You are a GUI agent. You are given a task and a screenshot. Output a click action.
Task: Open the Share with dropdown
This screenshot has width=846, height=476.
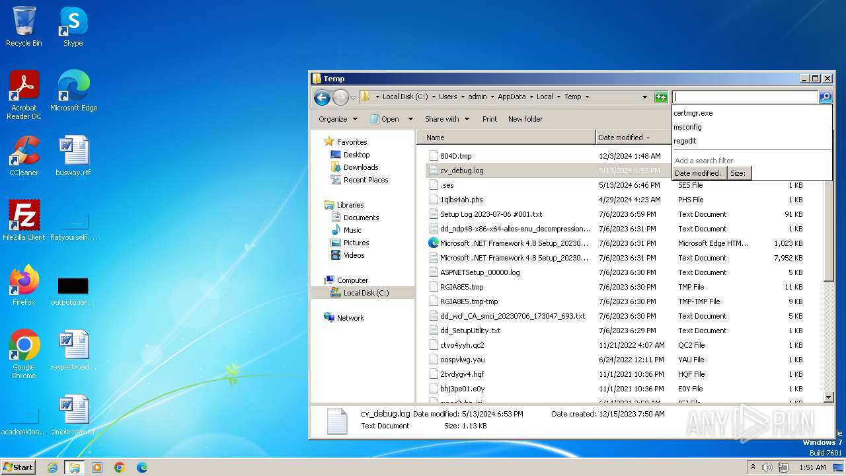pyautogui.click(x=447, y=119)
